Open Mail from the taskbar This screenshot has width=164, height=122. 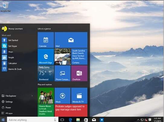pyautogui.click(x=94, y=120)
